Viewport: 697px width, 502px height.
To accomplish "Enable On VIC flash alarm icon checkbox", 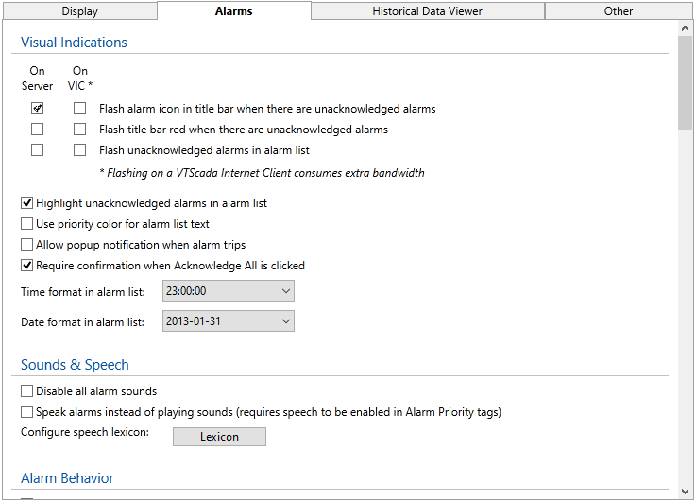I will pyautogui.click(x=80, y=109).
